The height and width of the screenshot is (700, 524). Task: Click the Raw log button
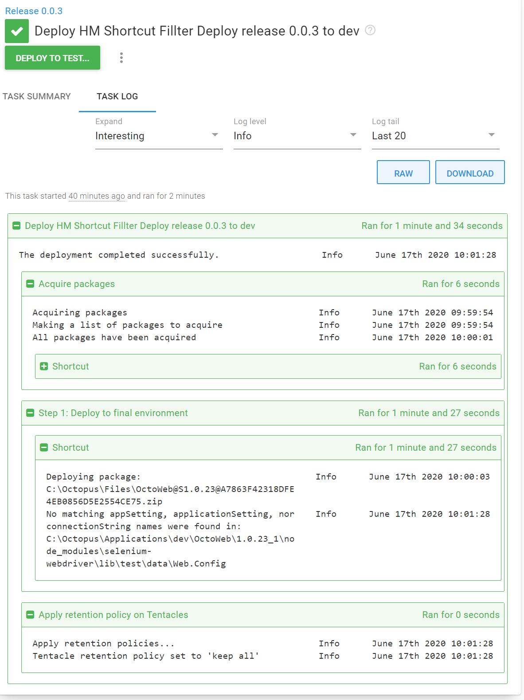(403, 173)
